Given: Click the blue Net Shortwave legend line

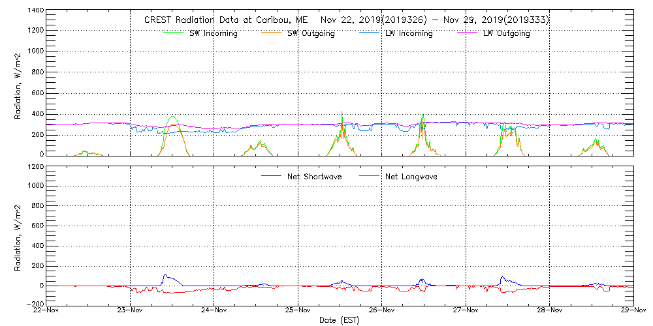Looking at the screenshot, I should pyautogui.click(x=271, y=177).
